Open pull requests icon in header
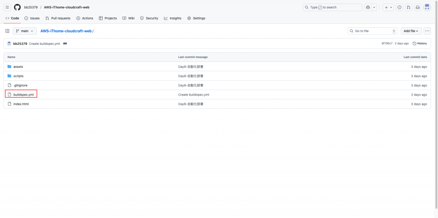Image resolution: width=438 pixels, height=218 pixels. point(408,7)
